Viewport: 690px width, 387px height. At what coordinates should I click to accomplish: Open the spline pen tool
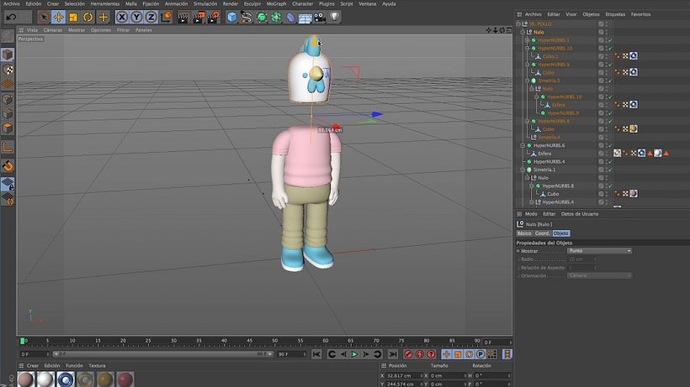tap(247, 17)
